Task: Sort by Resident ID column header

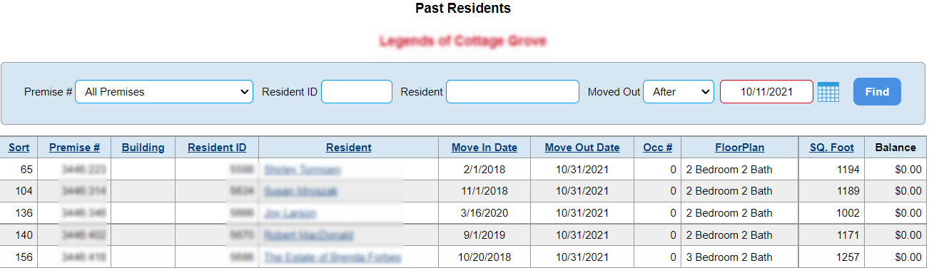Action: pos(217,148)
